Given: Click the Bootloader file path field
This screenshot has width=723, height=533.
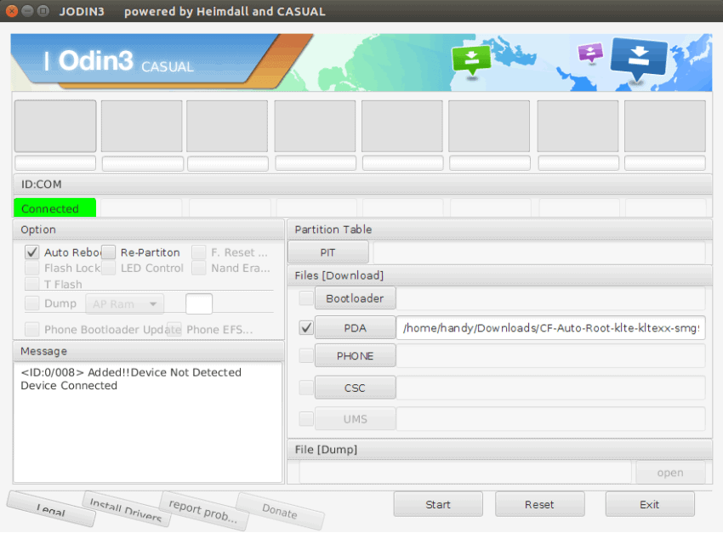Looking at the screenshot, I should [550, 298].
